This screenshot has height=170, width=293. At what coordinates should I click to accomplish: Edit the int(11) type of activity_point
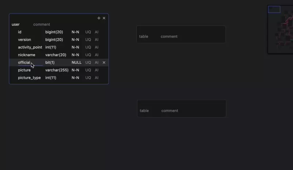51,47
